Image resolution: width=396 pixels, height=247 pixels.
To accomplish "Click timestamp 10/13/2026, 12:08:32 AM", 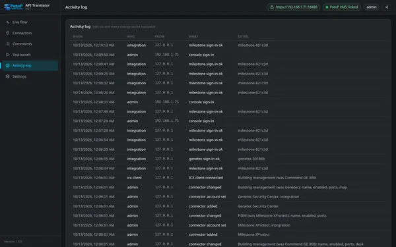I will coord(94,83).
